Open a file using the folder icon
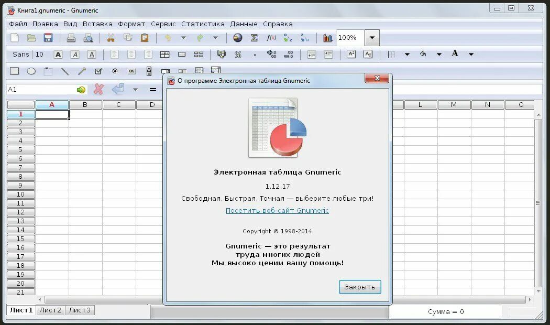550x325 pixels. point(31,38)
